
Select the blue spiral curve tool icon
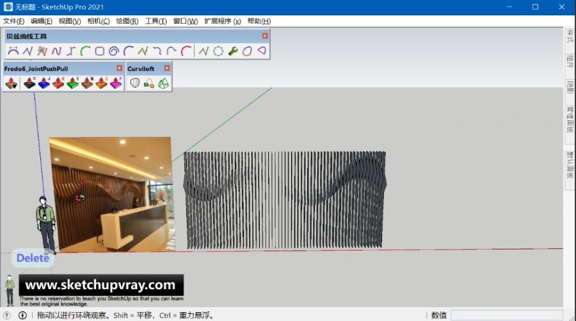point(114,51)
